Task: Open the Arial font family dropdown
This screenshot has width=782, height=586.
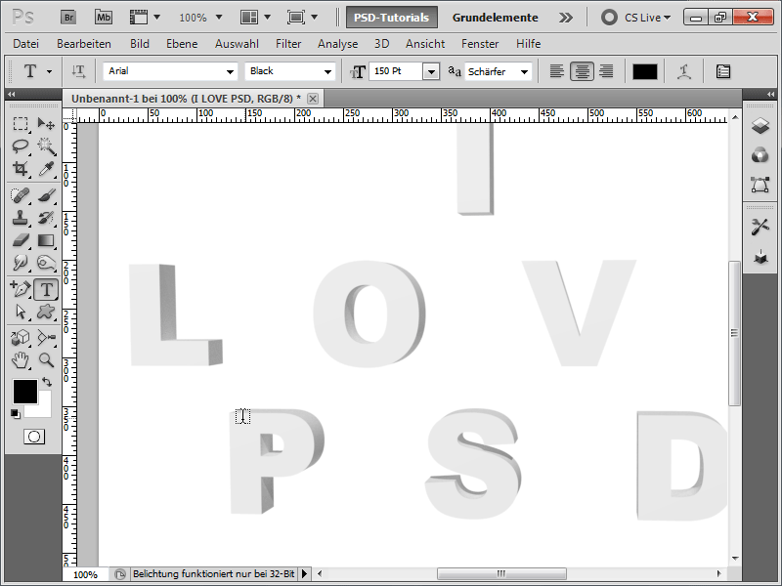Action: coord(230,71)
